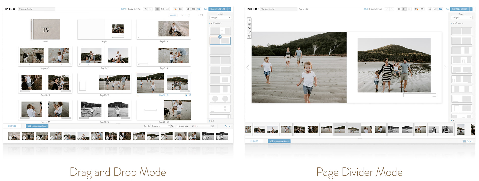Click the share icon in right window
The height and width of the screenshot is (181, 479).
pyautogui.click(x=430, y=9)
